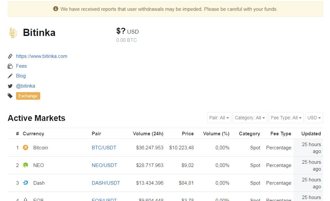Click the Dash currency name
Screen dimensions: 330x201
39,183
